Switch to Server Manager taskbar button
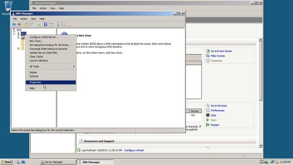 click(57, 162)
